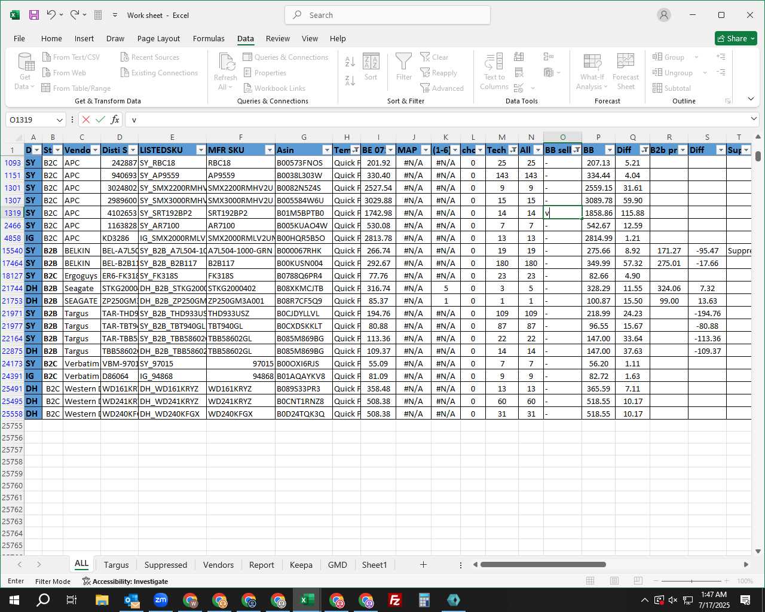Launch Text to Columns
This screenshot has width=765, height=612.
(494, 71)
